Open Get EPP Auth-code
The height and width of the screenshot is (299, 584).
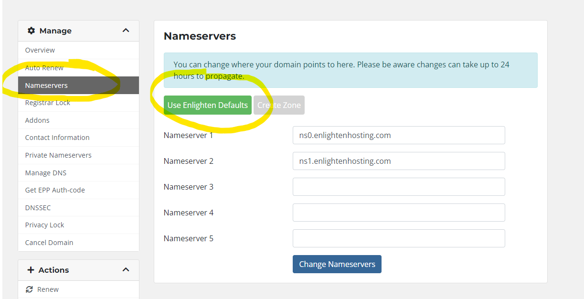coord(79,190)
